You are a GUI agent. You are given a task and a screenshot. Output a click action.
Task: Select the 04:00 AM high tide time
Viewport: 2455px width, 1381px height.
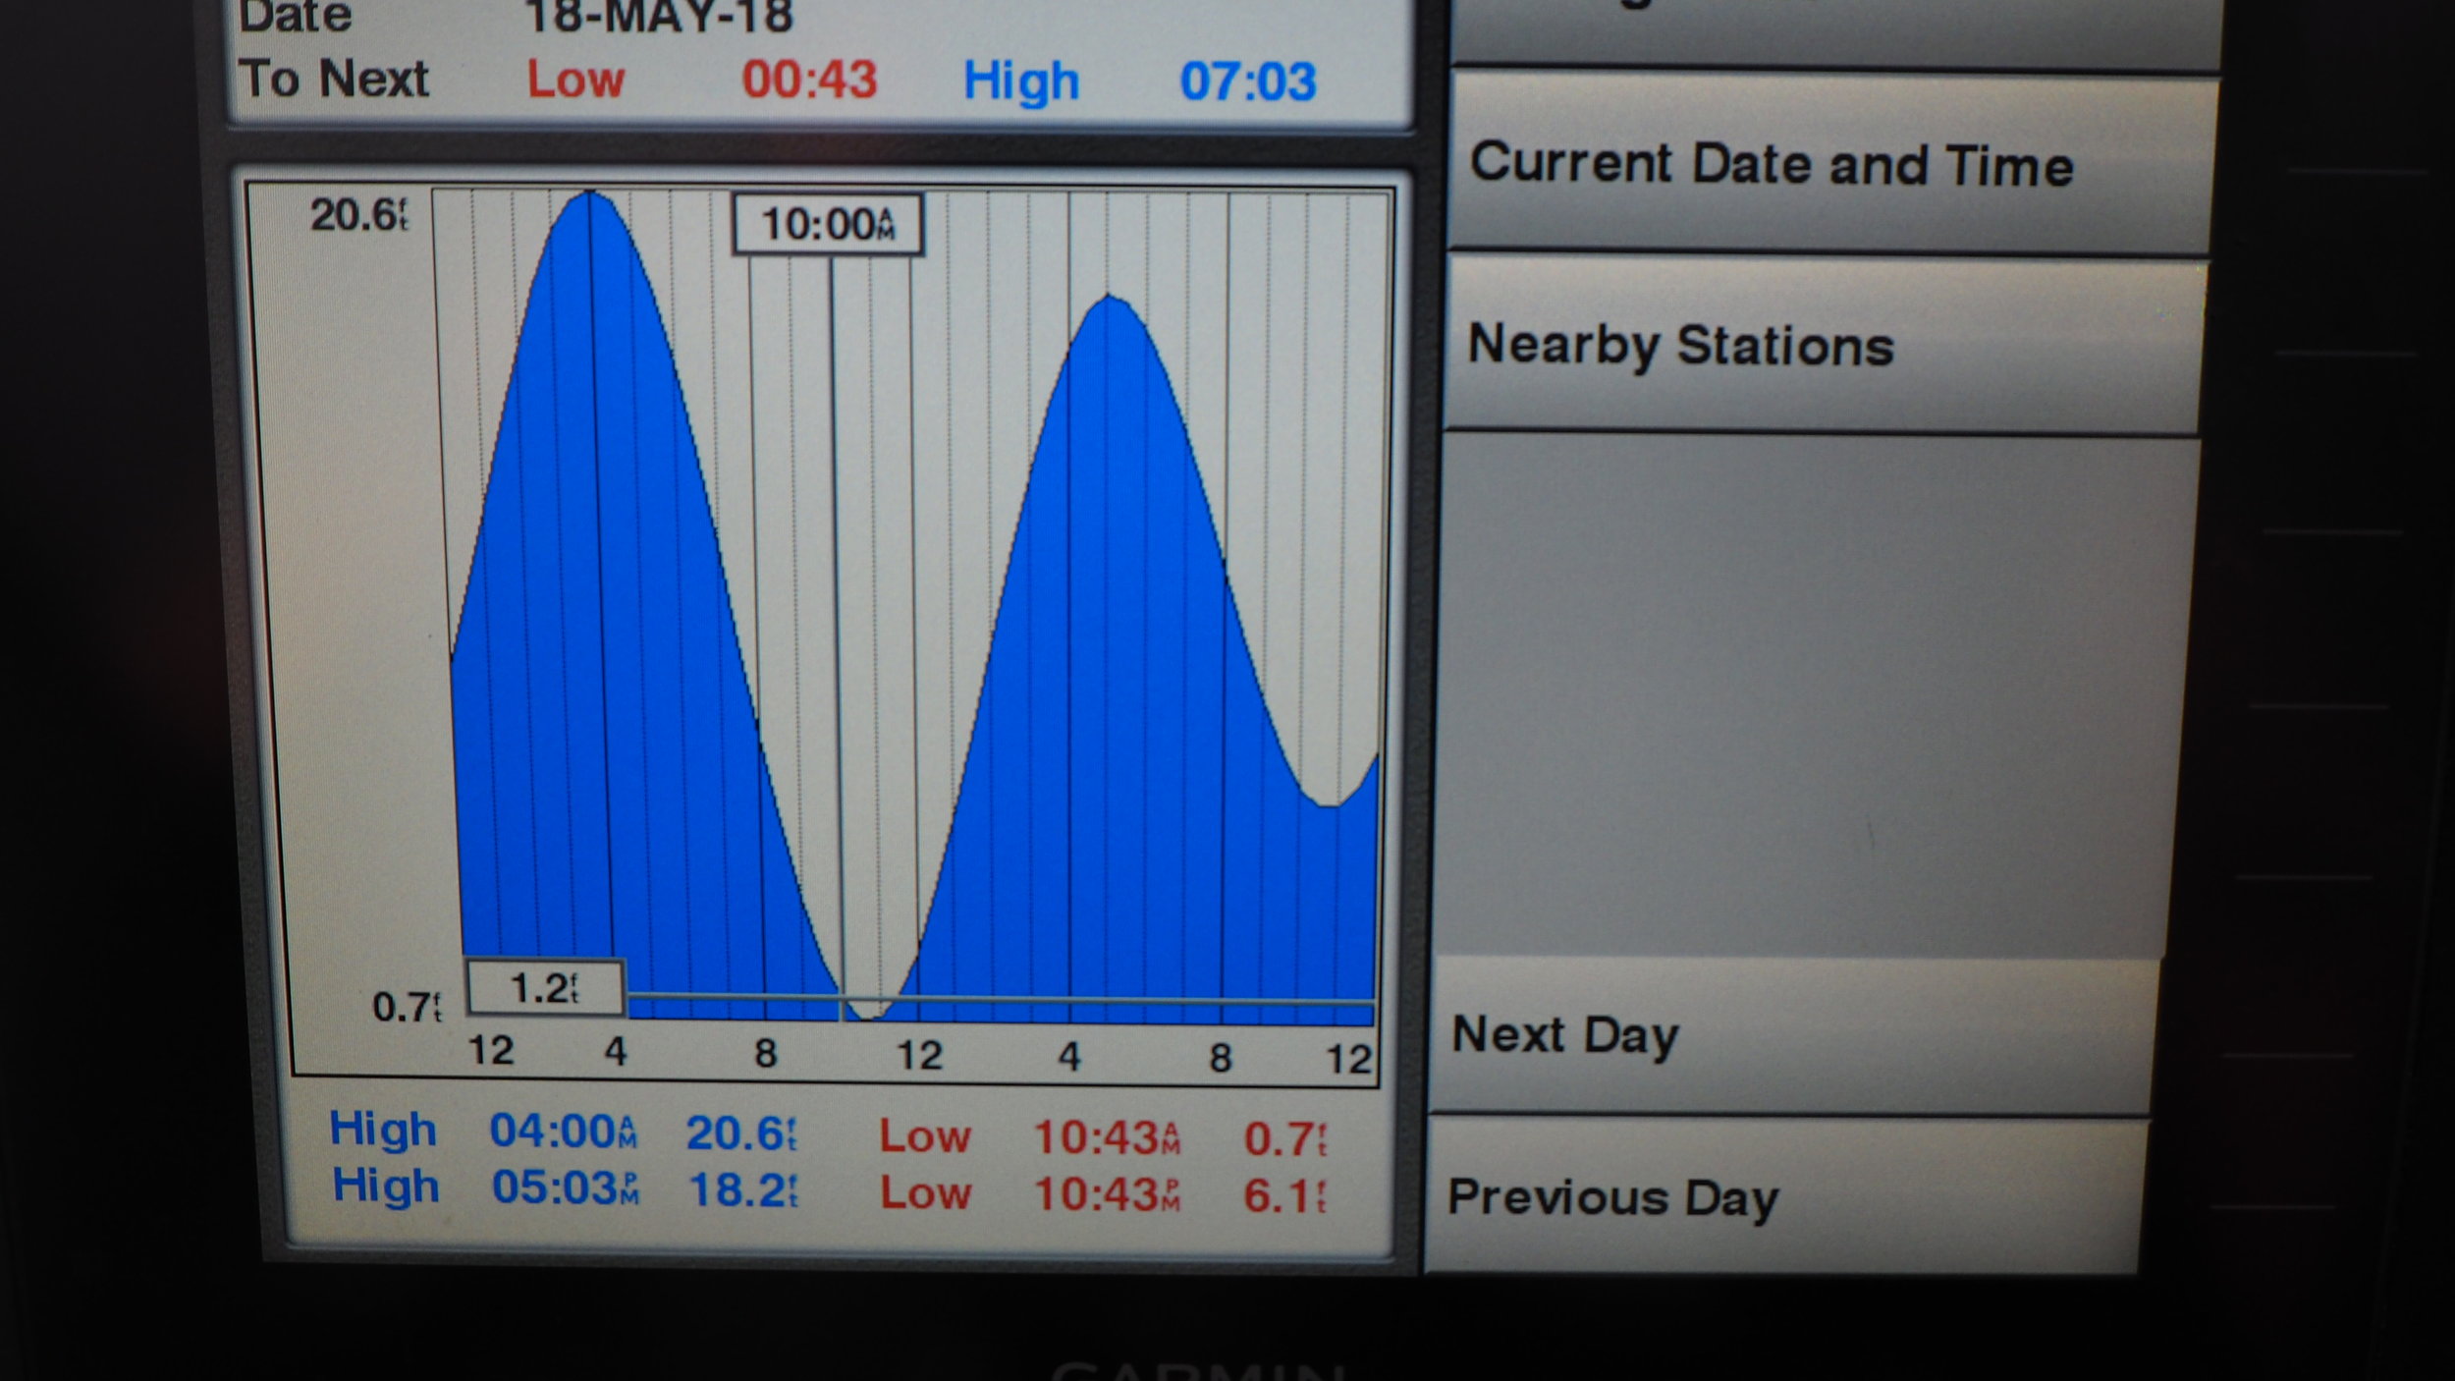point(564,1131)
